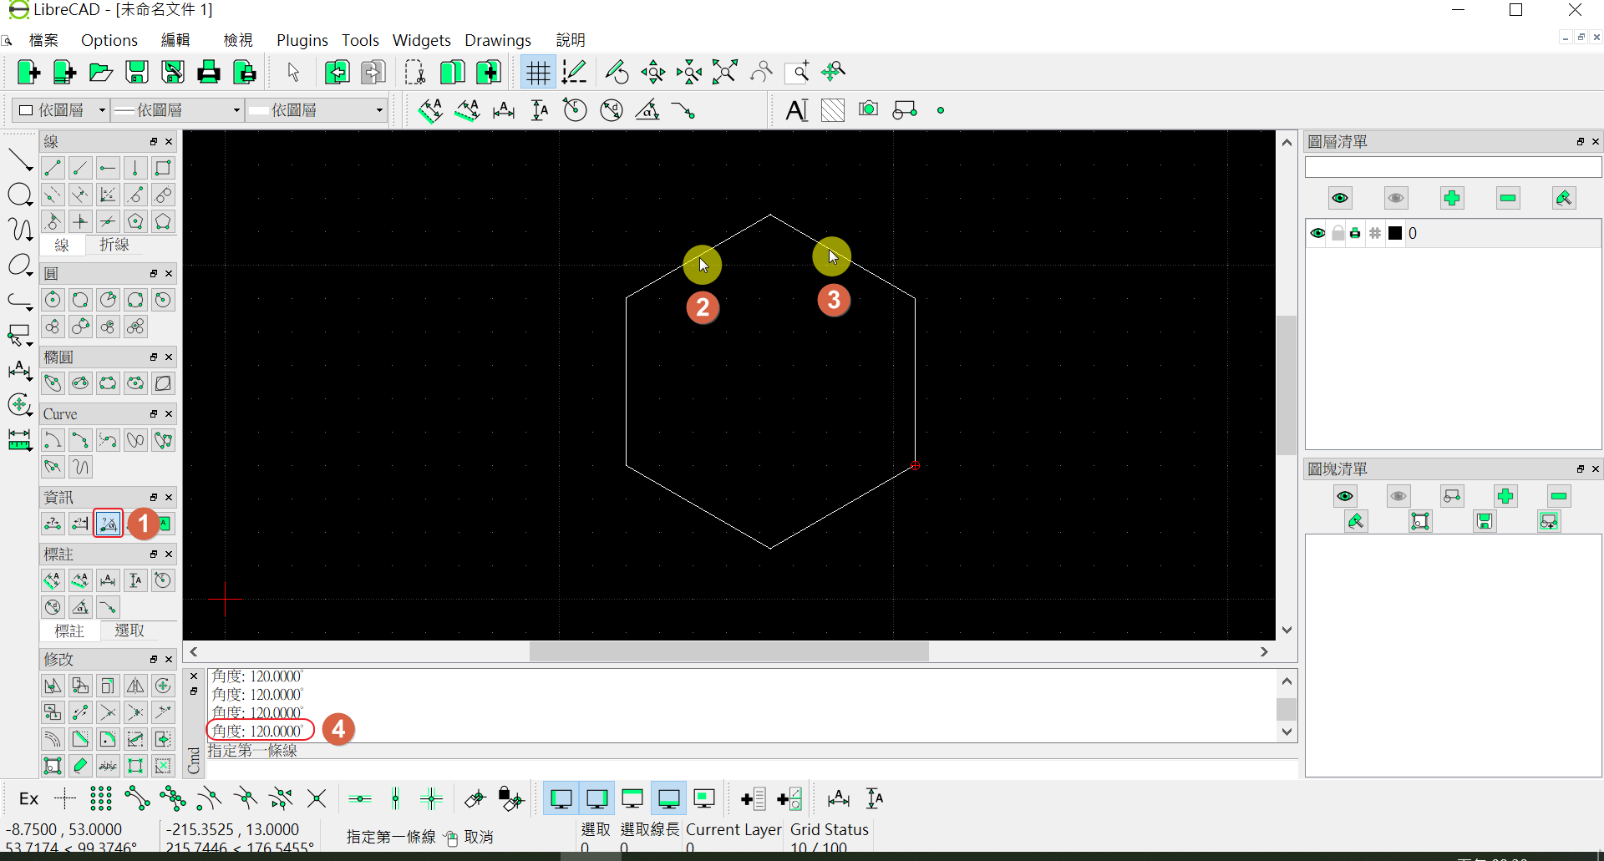Select the move/copy modify tool
This screenshot has height=861, width=1604.
click(53, 686)
